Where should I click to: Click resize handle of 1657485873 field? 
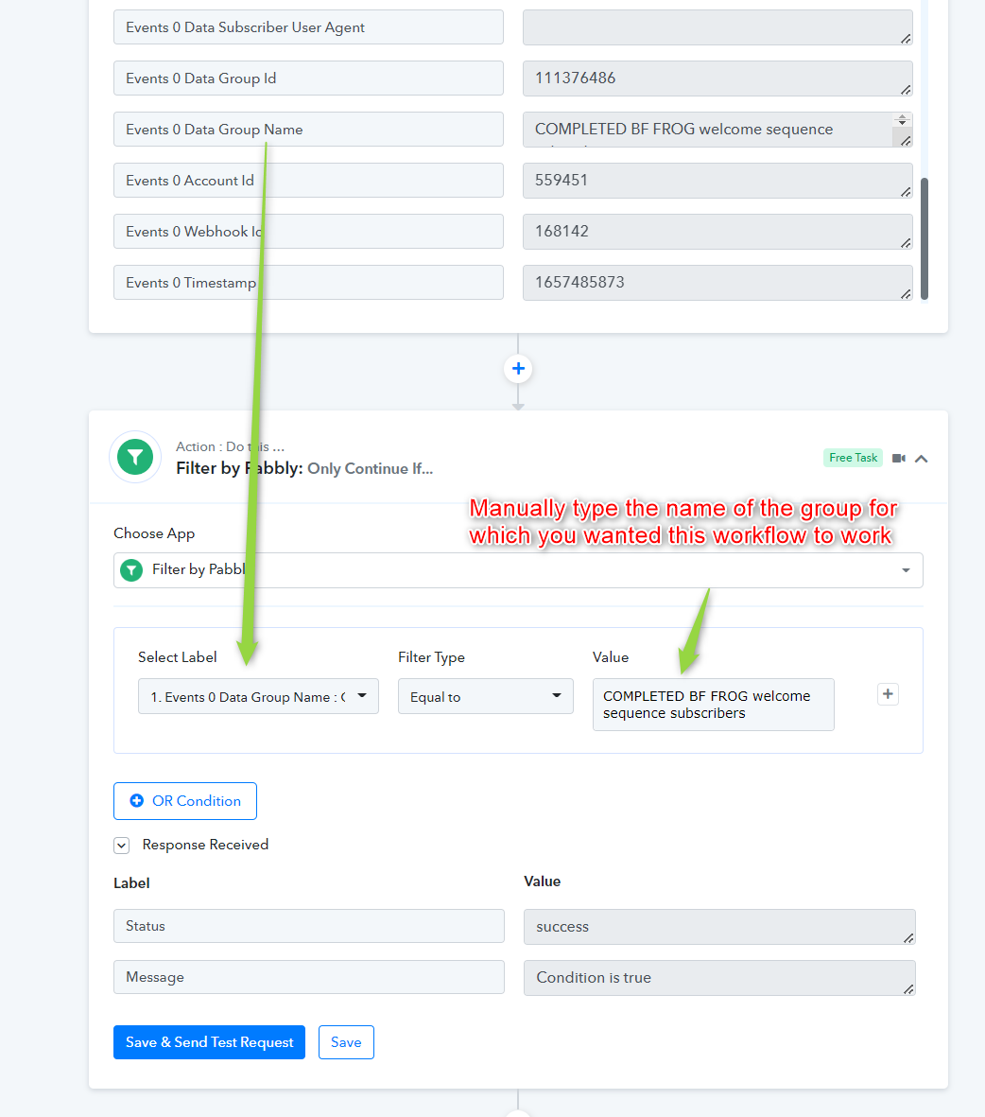coord(906,293)
